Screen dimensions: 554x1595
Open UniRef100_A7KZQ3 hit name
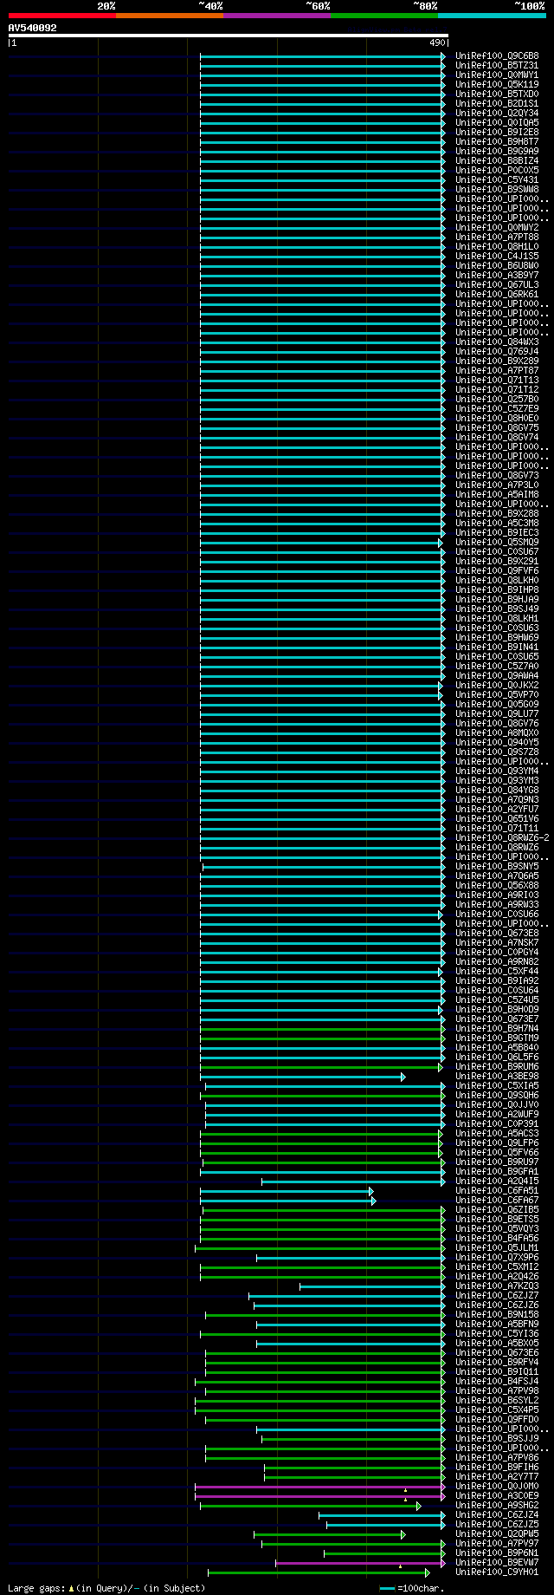point(497,1286)
